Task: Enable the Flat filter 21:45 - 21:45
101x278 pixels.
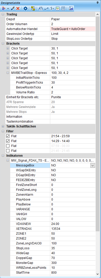Action: [x=8, y=151]
